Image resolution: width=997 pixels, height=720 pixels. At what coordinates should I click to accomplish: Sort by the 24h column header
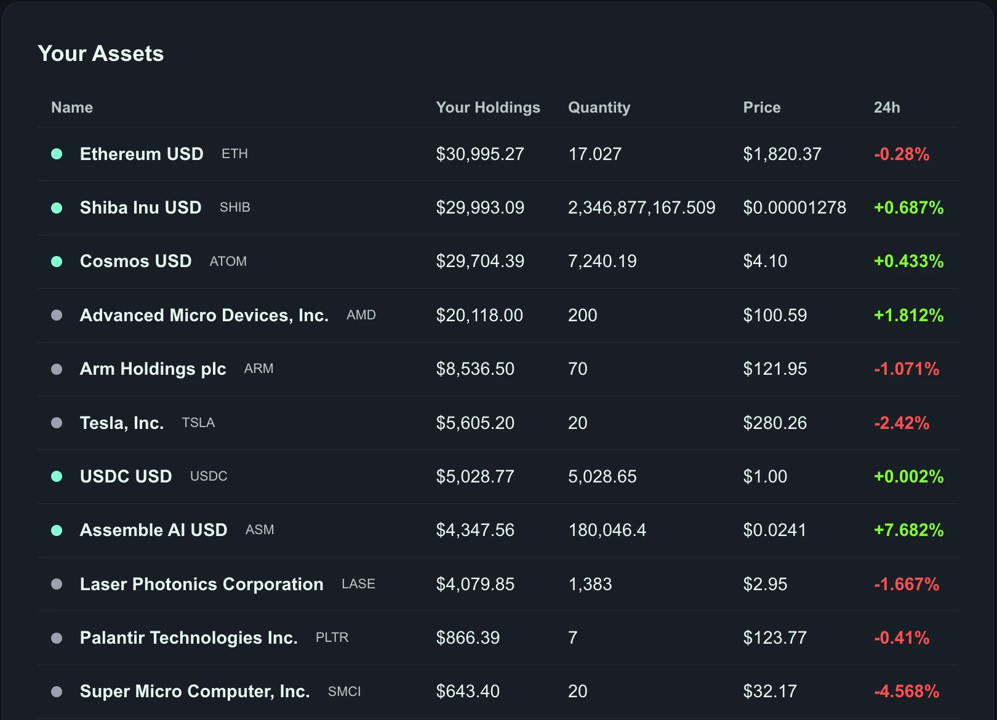coord(887,108)
